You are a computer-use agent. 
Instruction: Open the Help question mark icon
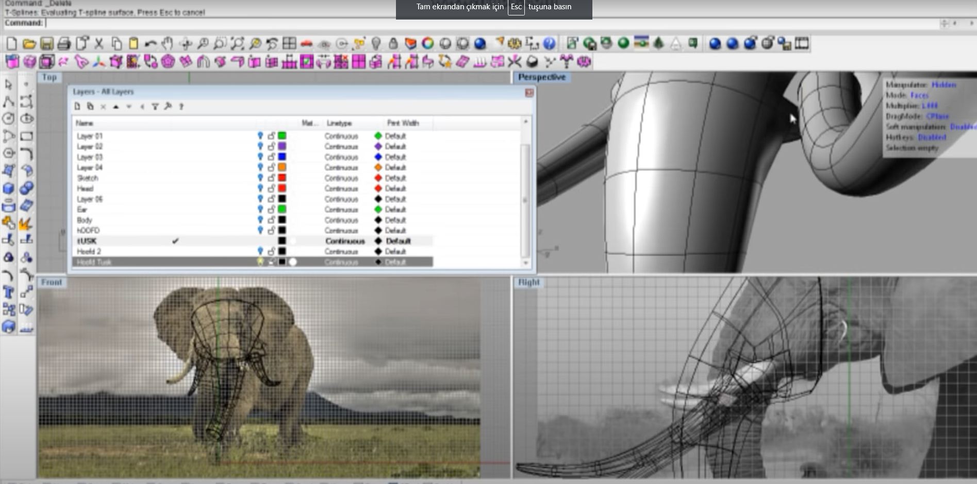[x=550, y=44]
